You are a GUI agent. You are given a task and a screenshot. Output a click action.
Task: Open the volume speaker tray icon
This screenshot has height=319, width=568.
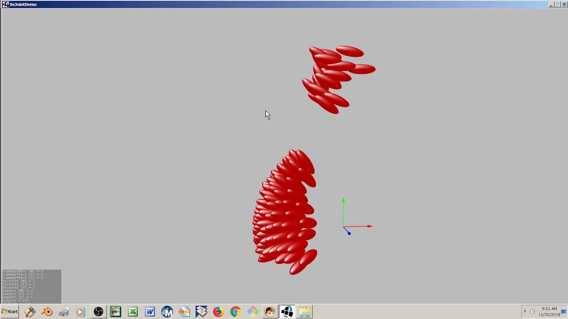coord(532,311)
